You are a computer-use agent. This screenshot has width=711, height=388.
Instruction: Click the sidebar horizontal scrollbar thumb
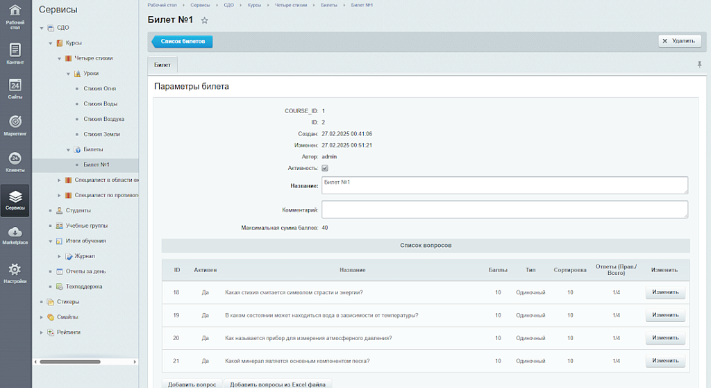(70, 362)
